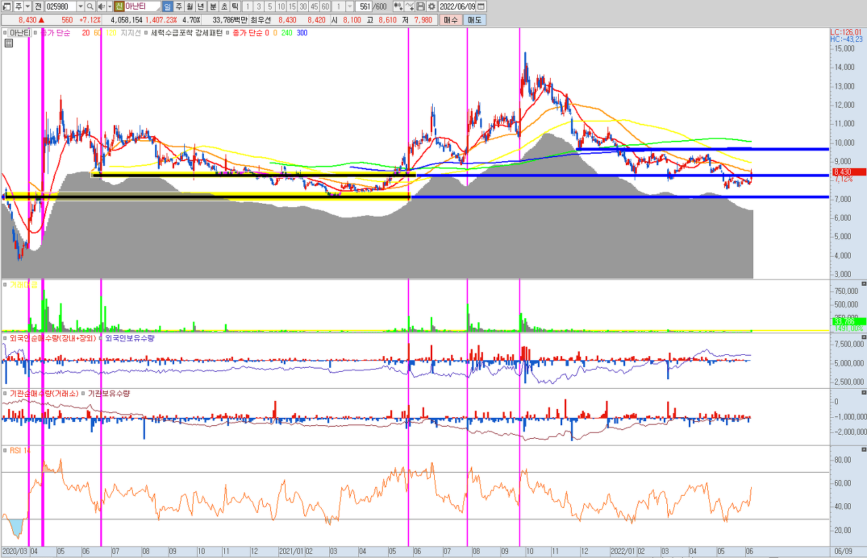The image size is (867, 558).
Task: Choose interval 3 button
Action: 259,6
